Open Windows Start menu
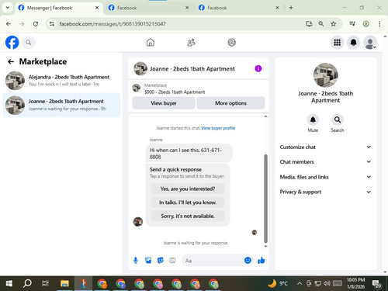Screen dimensions: 388x291 tap(9, 283)
